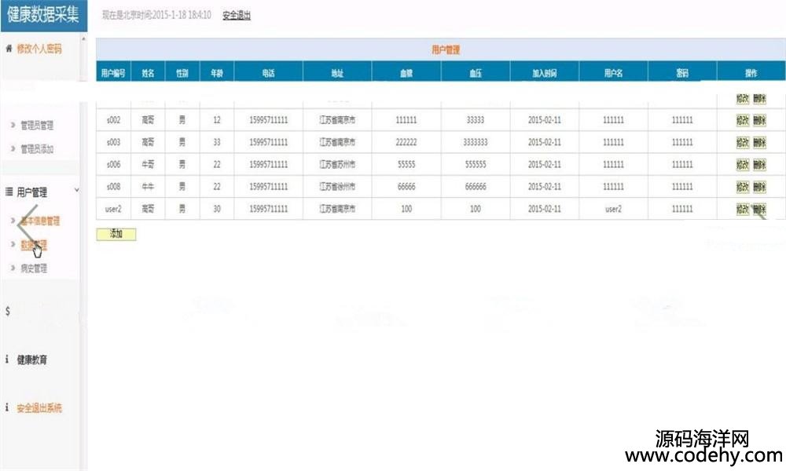Click 修改 for user s002

click(x=743, y=120)
